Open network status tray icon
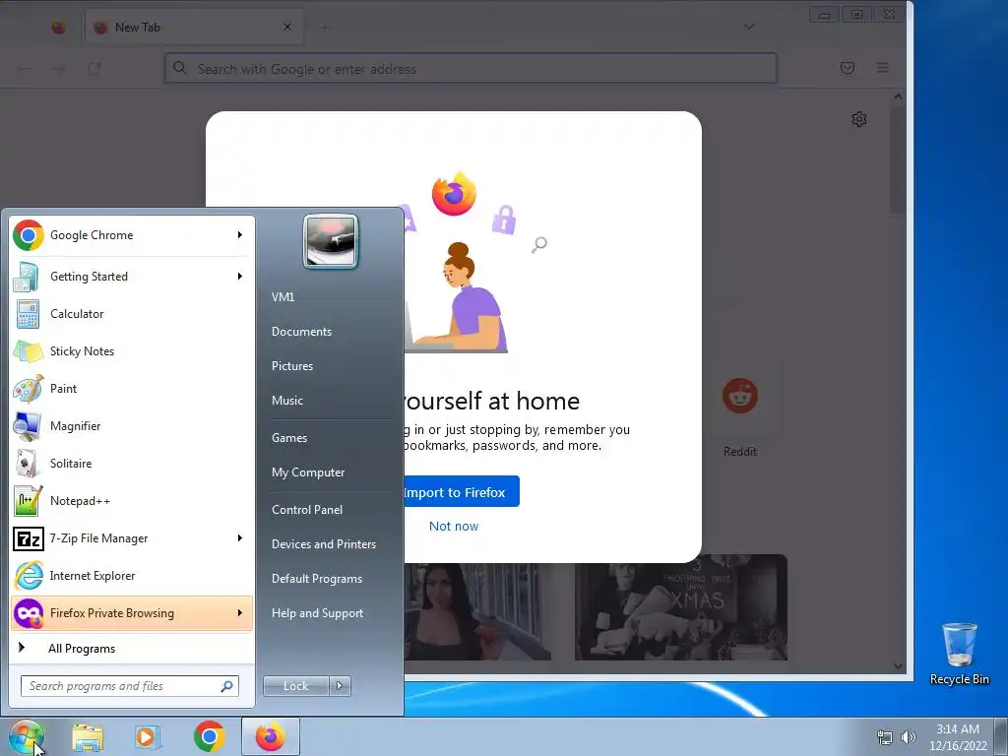The width and height of the screenshot is (1008, 756). pyautogui.click(x=885, y=737)
